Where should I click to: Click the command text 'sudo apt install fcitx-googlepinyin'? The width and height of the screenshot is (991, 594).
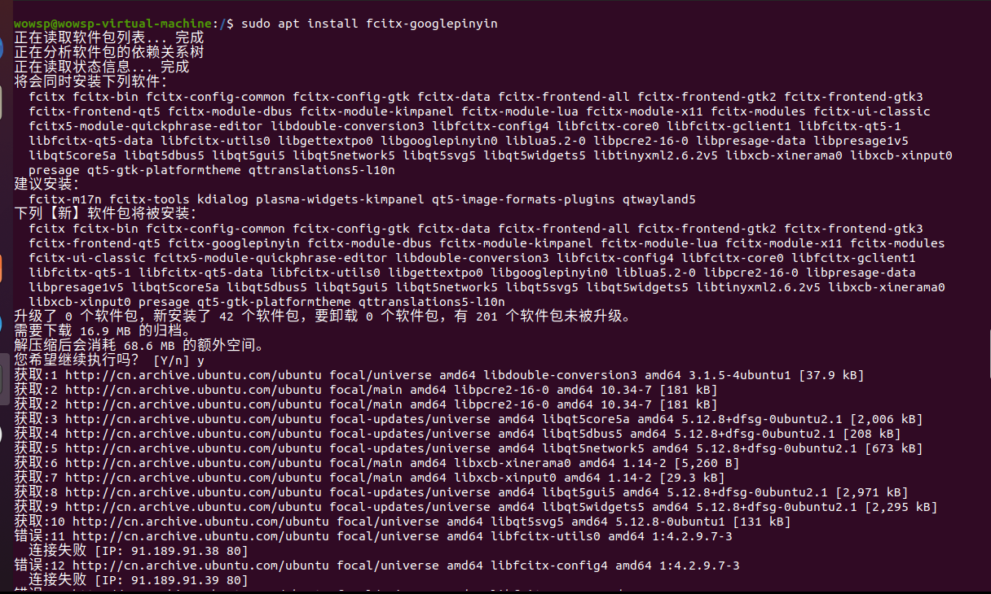368,24
